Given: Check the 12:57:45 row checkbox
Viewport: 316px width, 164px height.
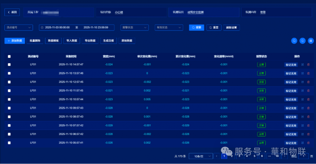Looking at the screenshot, I should 9,82.
